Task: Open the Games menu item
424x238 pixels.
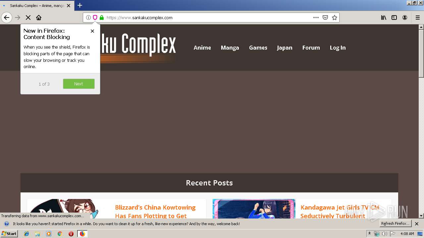Action: click(x=258, y=48)
